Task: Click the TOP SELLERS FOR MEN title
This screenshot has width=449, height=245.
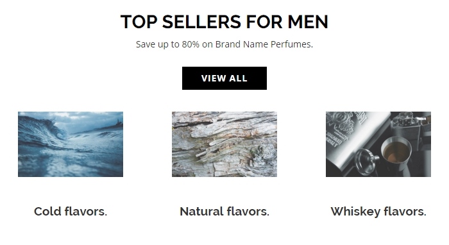Action: point(224,22)
